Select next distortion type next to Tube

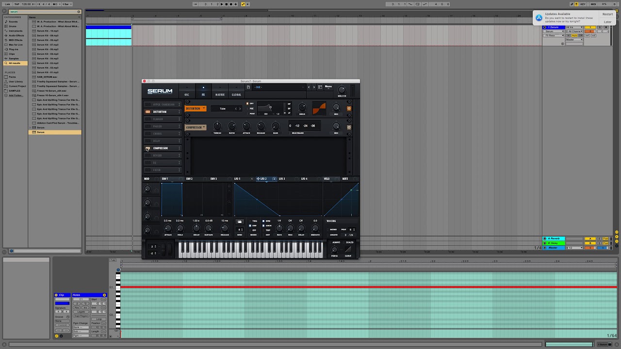(240, 109)
